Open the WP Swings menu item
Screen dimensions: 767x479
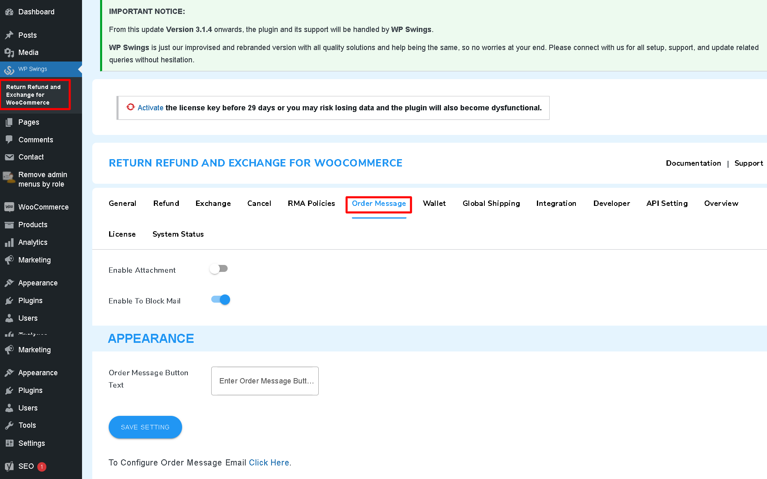click(x=41, y=69)
